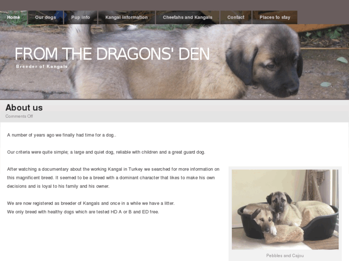Viewport: 349px width, 261px height.
Task: Open the Pup info page
Action: coord(81,17)
